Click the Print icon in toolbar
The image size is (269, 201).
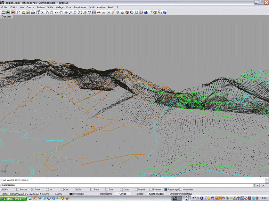33,12
